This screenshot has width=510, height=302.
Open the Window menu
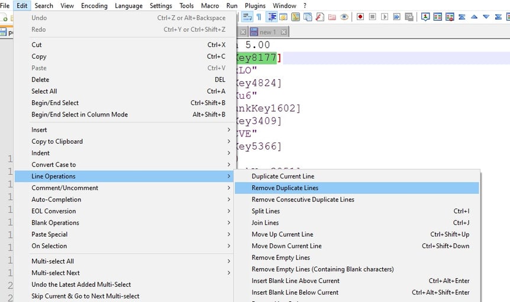(x=284, y=5)
